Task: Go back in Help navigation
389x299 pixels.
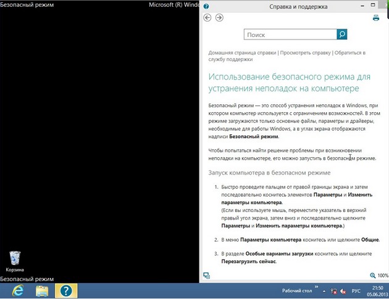Action: point(207,18)
